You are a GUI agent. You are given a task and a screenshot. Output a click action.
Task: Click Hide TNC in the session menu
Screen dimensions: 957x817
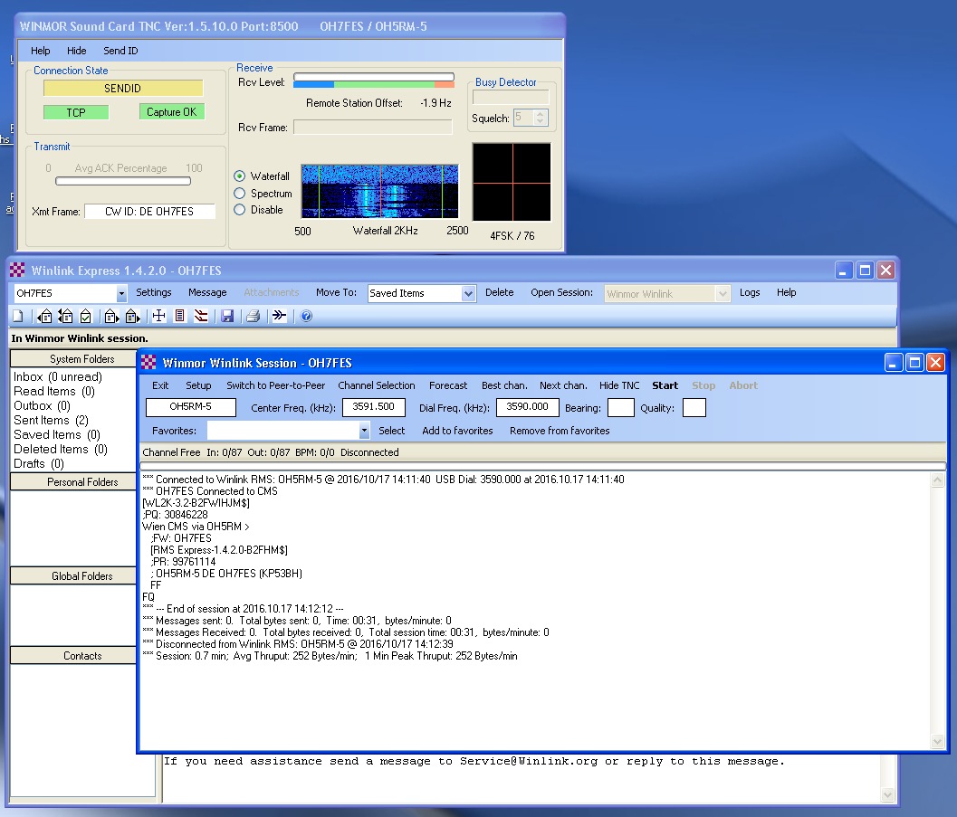[x=619, y=385]
